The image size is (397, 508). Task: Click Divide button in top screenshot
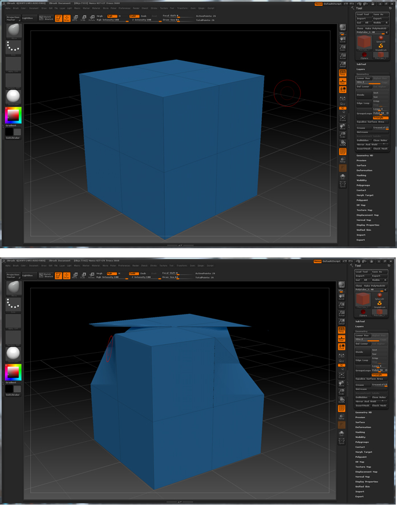click(364, 95)
